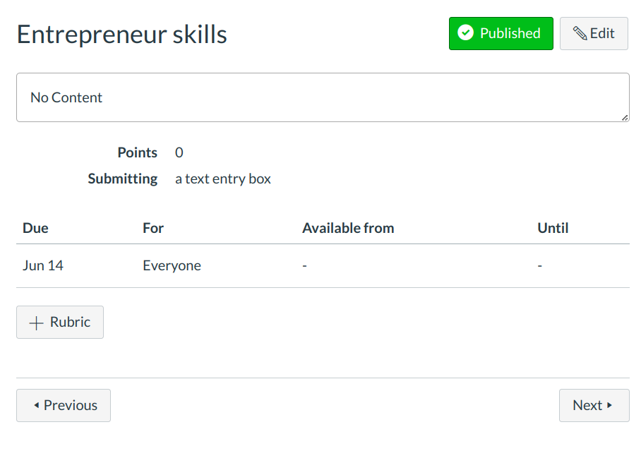This screenshot has width=641, height=451.
Task: Click the right arrow icon on Next
Action: coord(609,406)
